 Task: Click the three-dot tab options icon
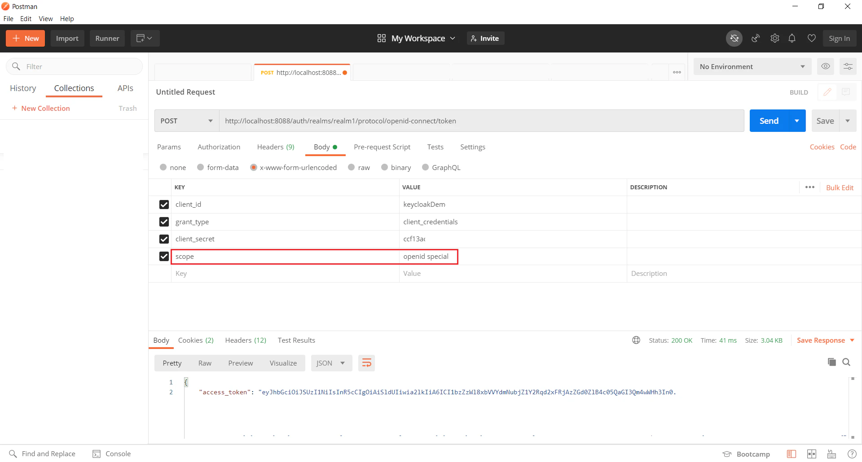click(677, 72)
